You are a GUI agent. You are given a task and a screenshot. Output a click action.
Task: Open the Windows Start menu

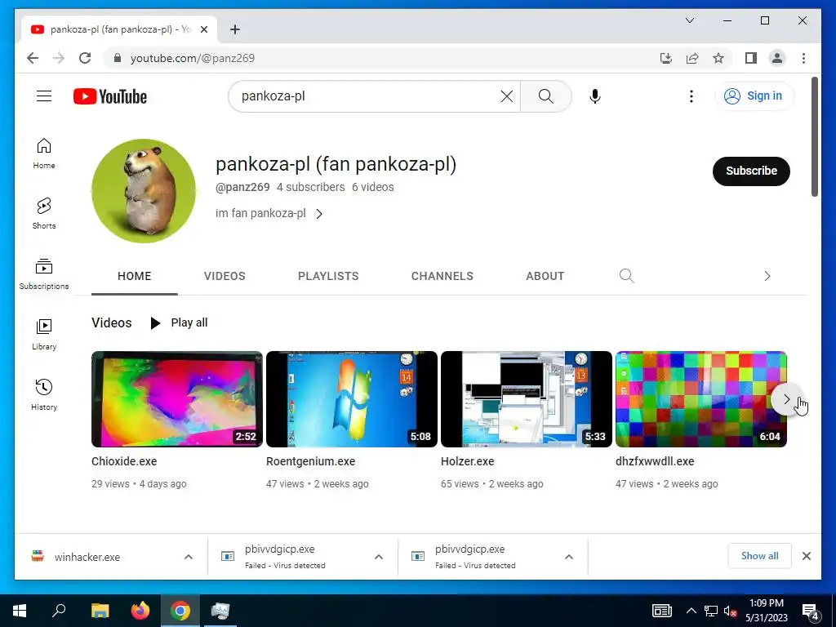(x=20, y=611)
